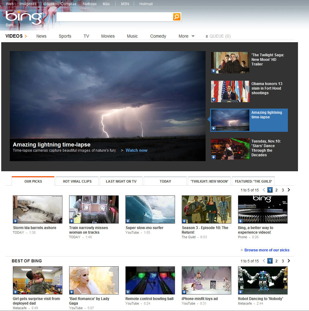The height and width of the screenshot is (311, 309).
Task: Click previous arrow in Our Picks pagination
Action: (x=264, y=190)
